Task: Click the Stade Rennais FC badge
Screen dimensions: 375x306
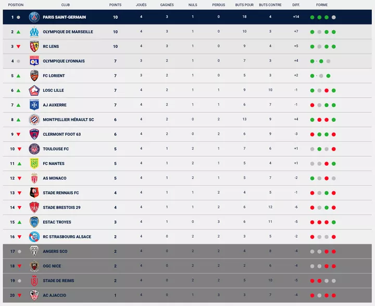Action: click(34, 193)
